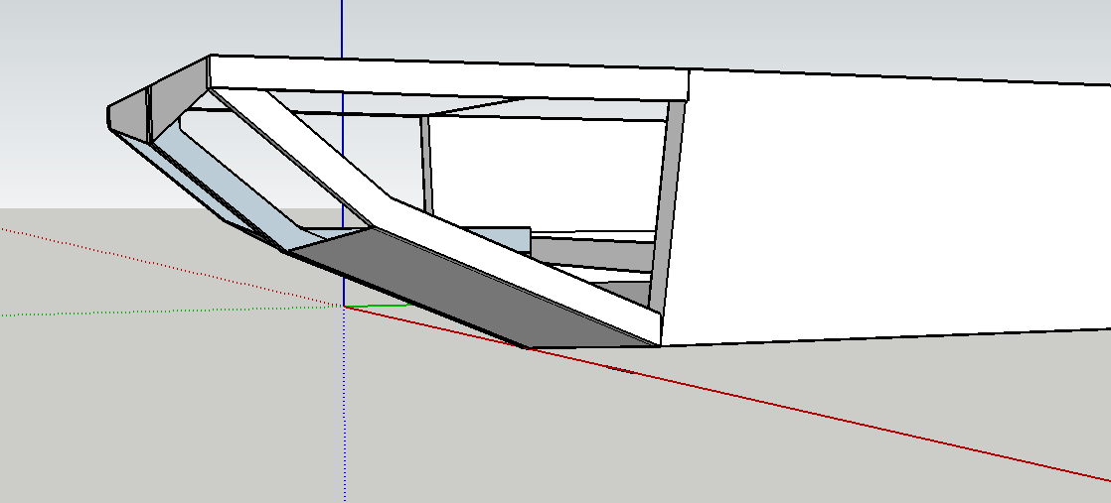Click the axes origin point
1111x503 pixels.
tap(344, 306)
